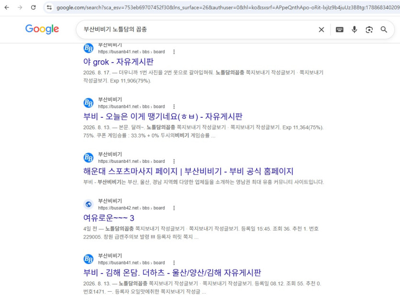
Task: Open more options for the '오늘은 이게 땡기네요' result
Action: click(174, 107)
